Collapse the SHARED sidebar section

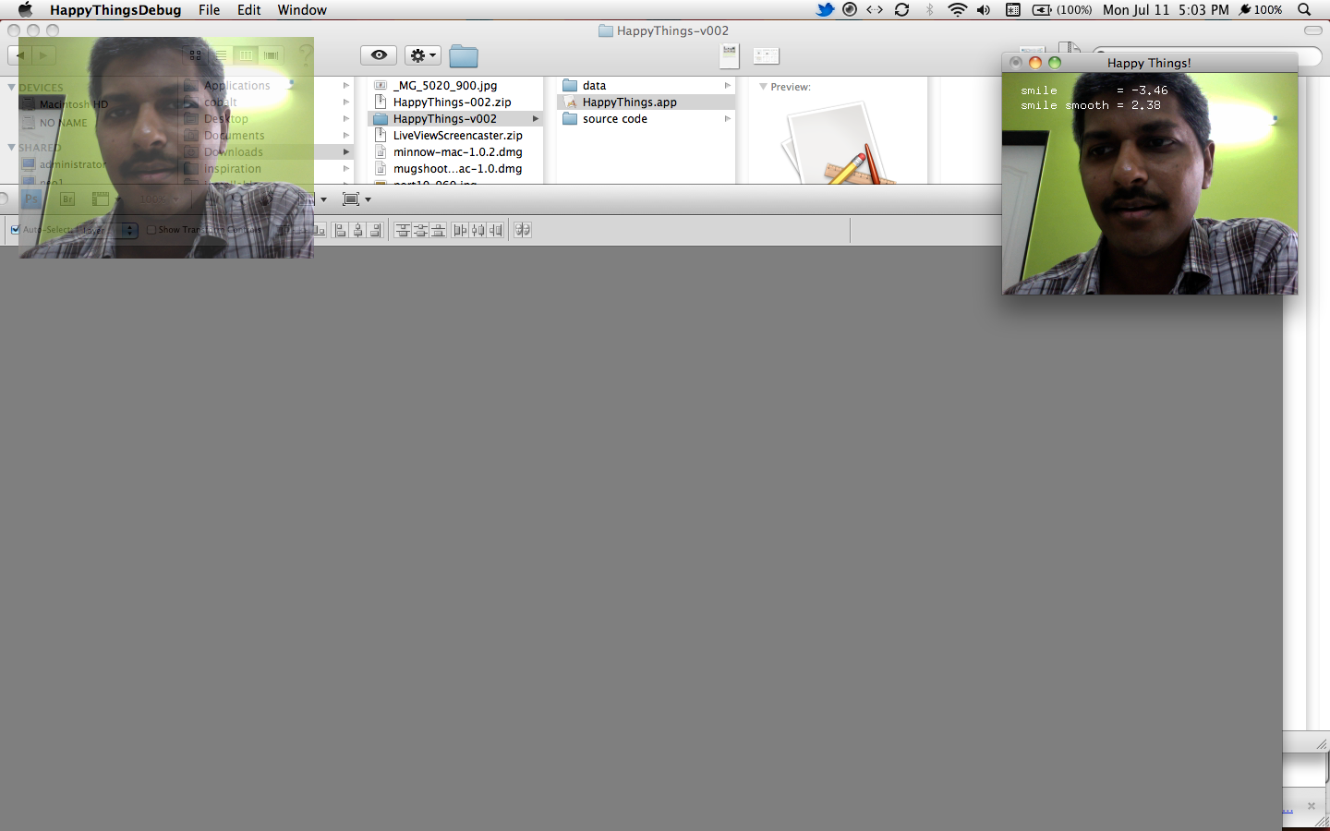[x=11, y=147]
